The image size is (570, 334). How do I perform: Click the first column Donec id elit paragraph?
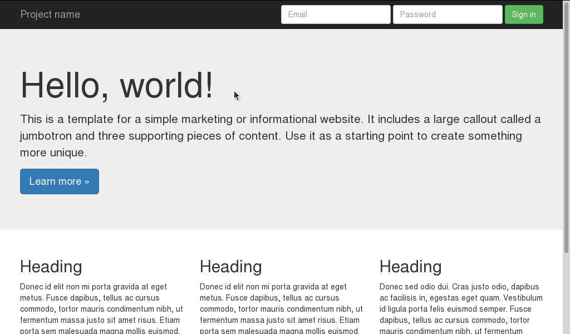click(101, 308)
